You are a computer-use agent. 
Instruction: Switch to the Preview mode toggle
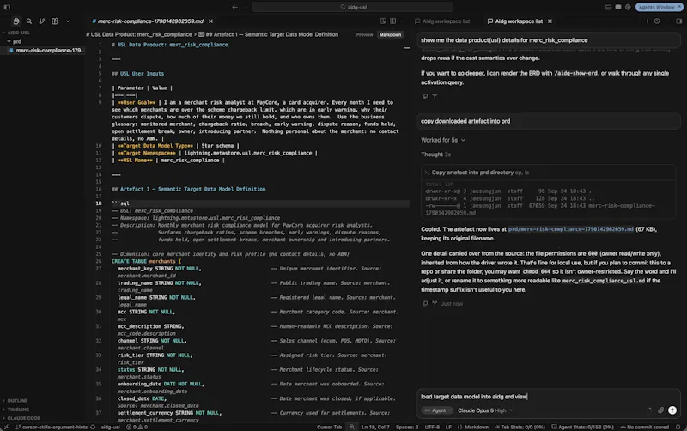click(364, 34)
